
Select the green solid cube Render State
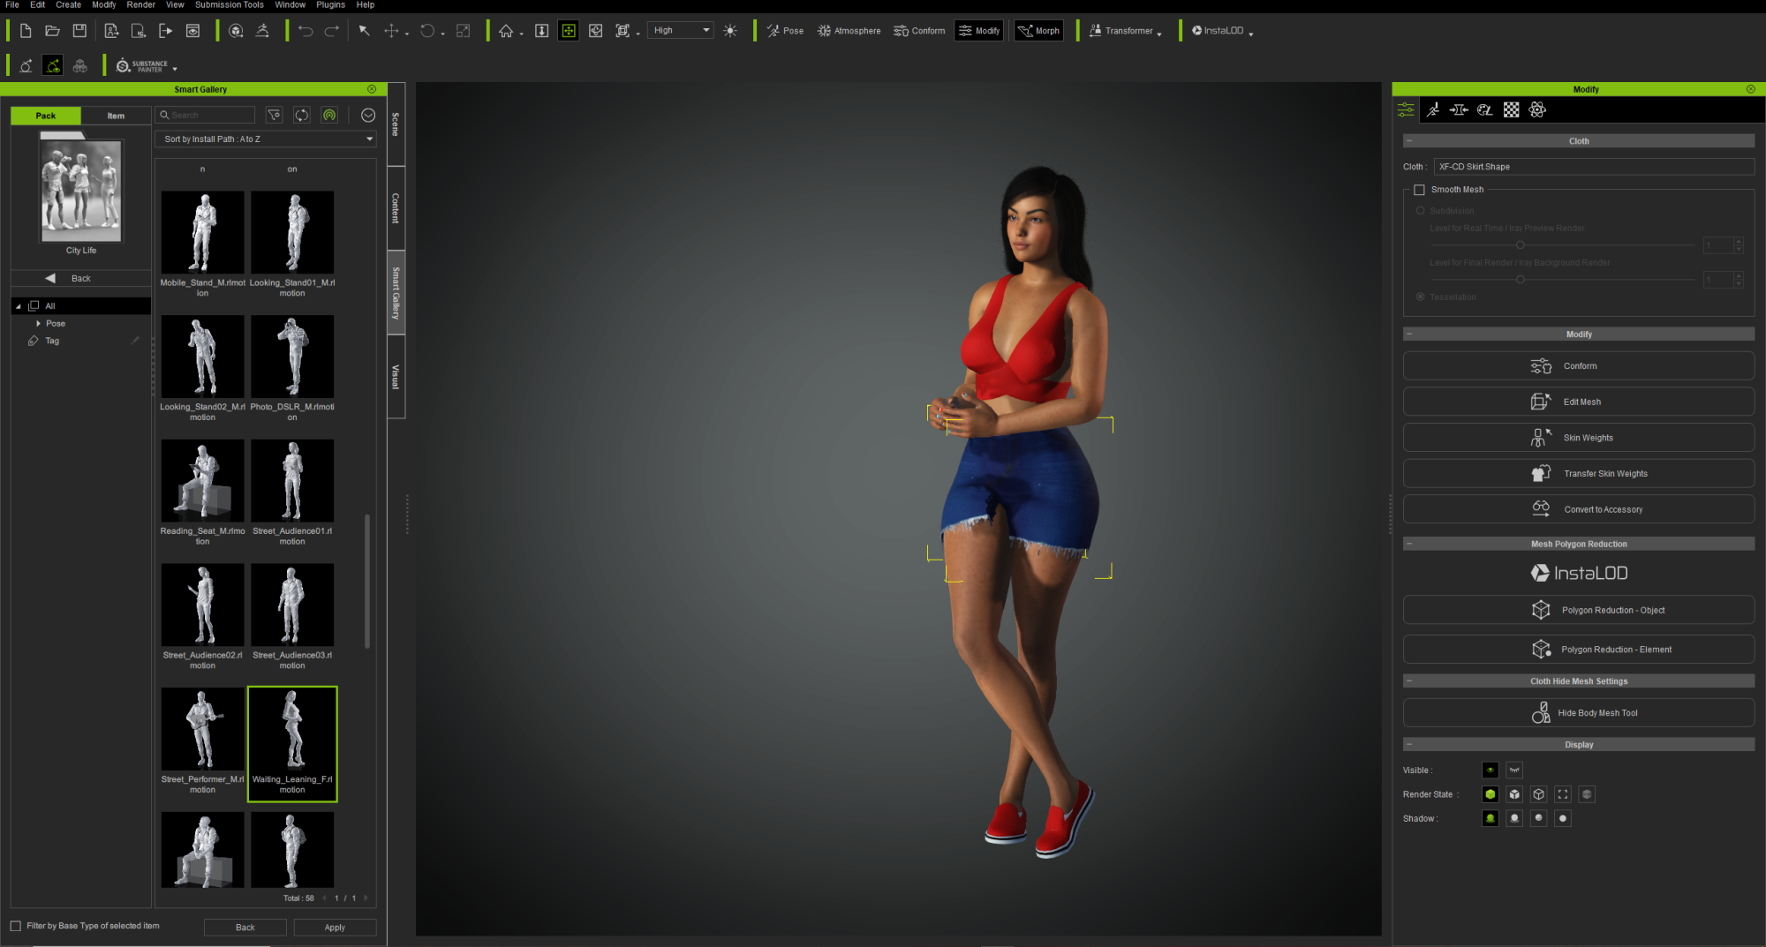(x=1491, y=794)
